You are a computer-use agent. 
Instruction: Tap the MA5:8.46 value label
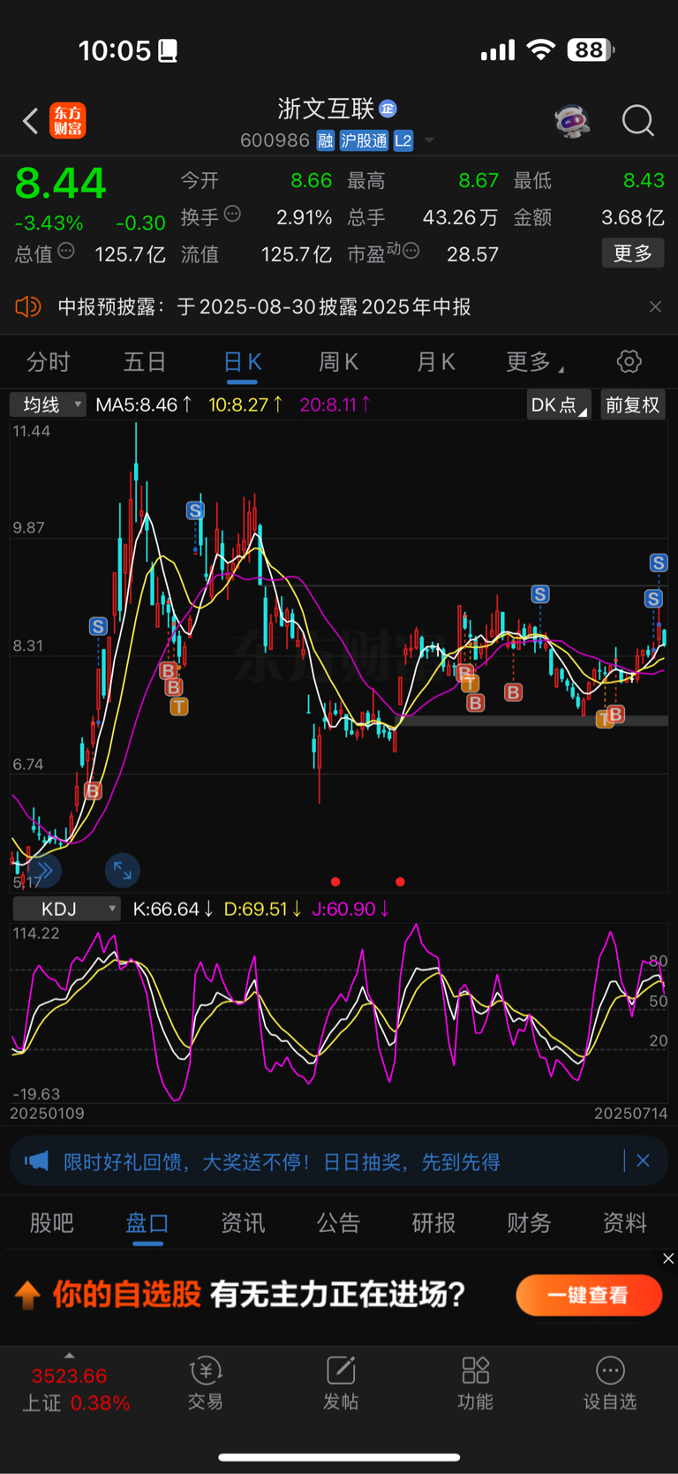pos(144,404)
